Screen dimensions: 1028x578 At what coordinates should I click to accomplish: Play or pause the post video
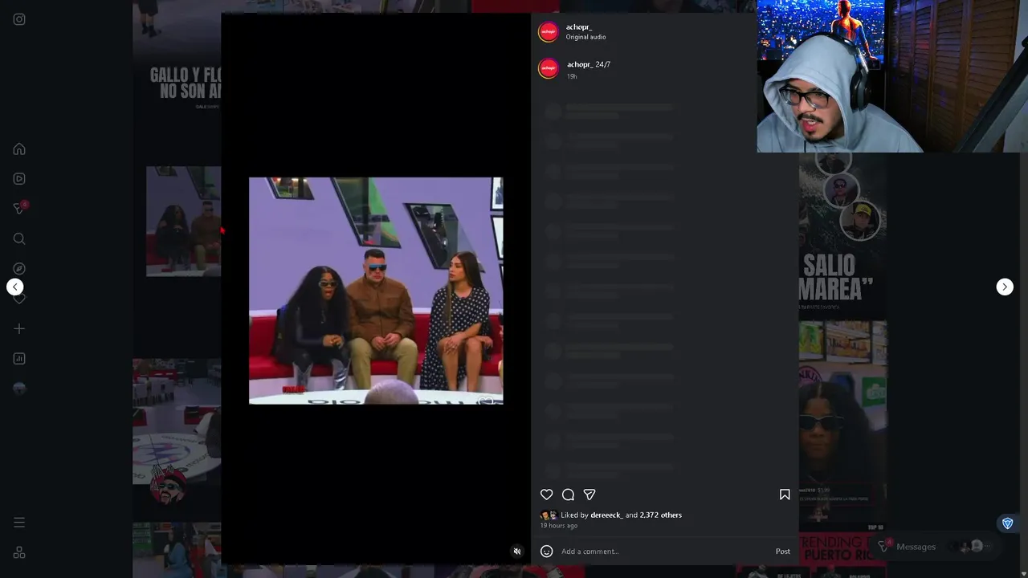point(376,291)
